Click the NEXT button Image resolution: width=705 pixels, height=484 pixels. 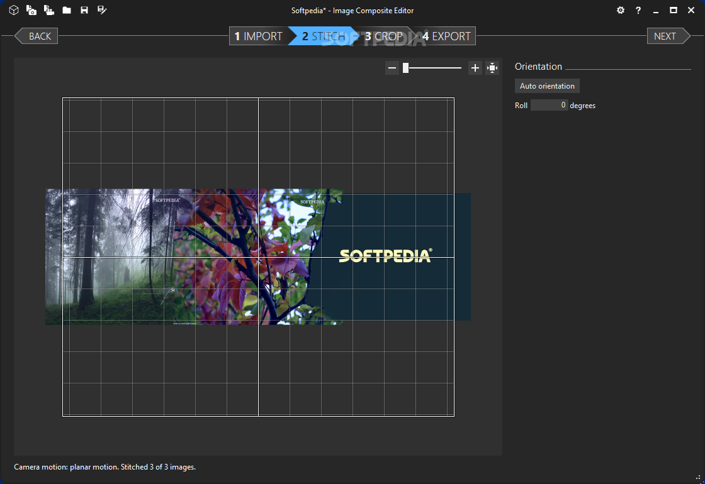[668, 36]
